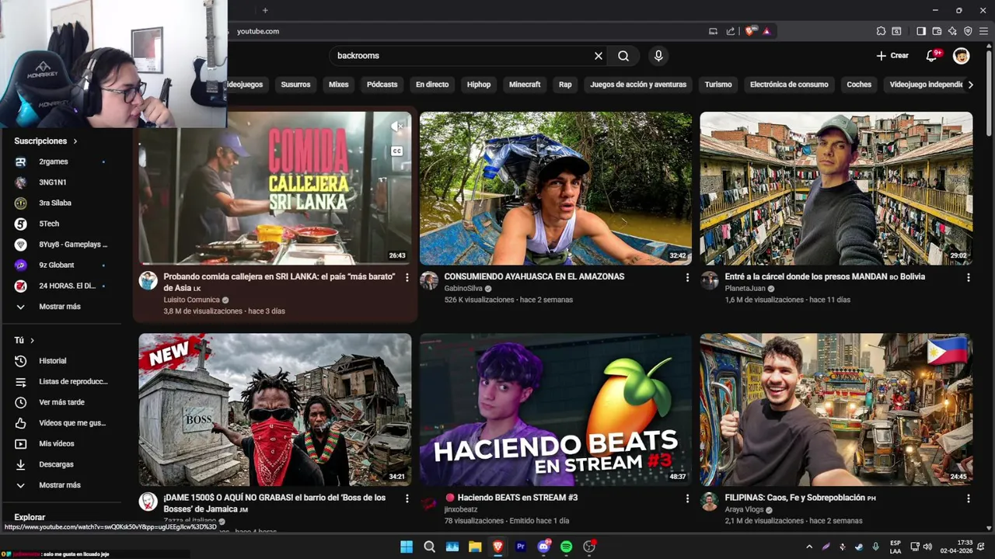
Task: Select the Coches filter chip
Action: click(859, 85)
